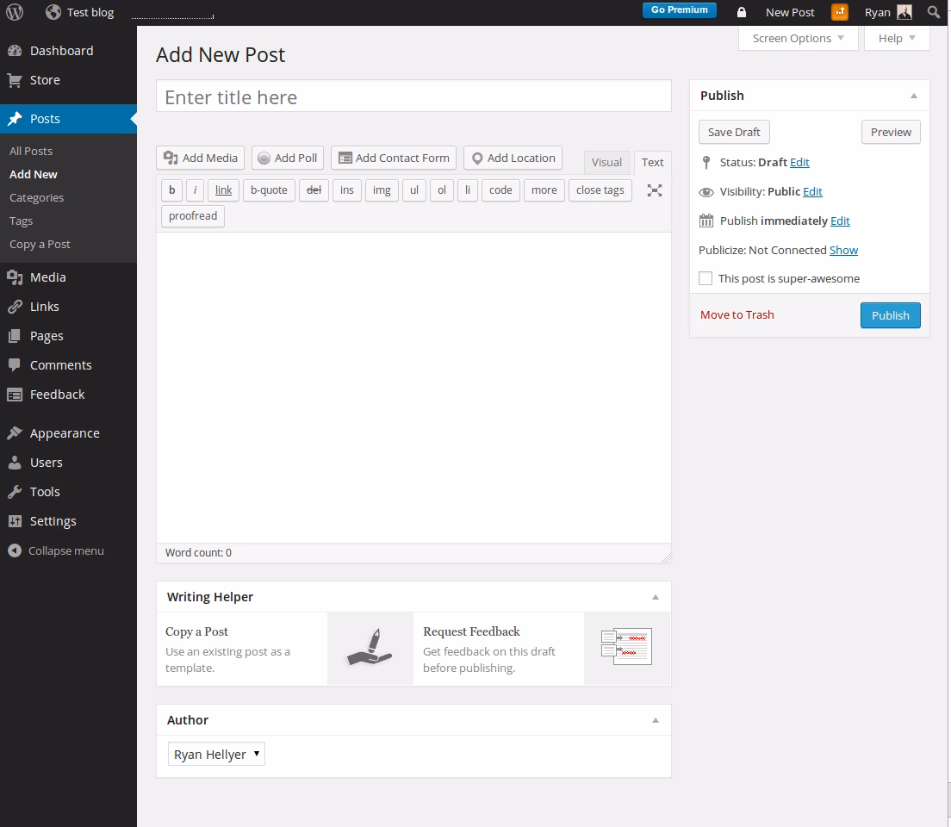Switch to the Visual editor tab
Screen dimensions: 951x827
(x=606, y=162)
